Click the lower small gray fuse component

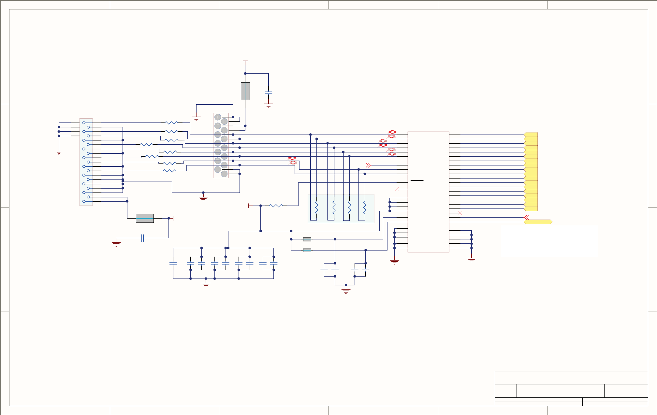coord(307,250)
